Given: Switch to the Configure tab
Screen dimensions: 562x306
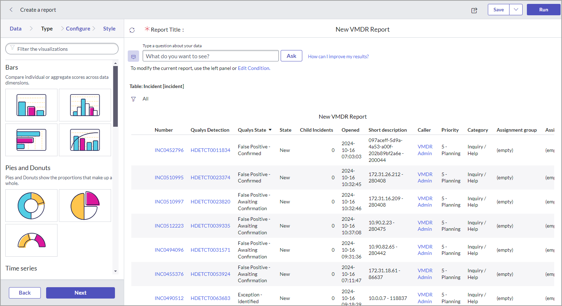Looking at the screenshot, I should 78,29.
